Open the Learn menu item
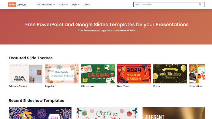Image resolution: width=212 pixels, height=119 pixels. 87,5
